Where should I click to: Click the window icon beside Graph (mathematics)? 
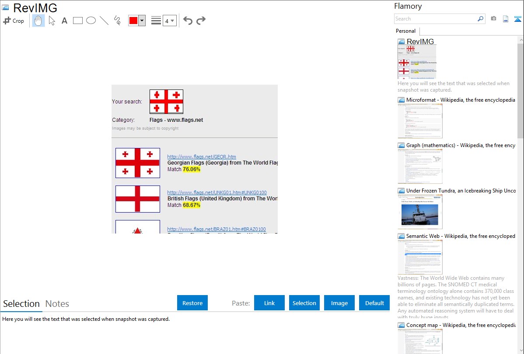(x=402, y=145)
